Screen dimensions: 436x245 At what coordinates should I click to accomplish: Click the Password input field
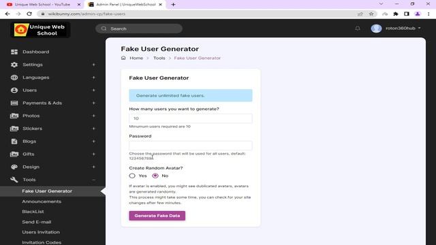[191, 146]
